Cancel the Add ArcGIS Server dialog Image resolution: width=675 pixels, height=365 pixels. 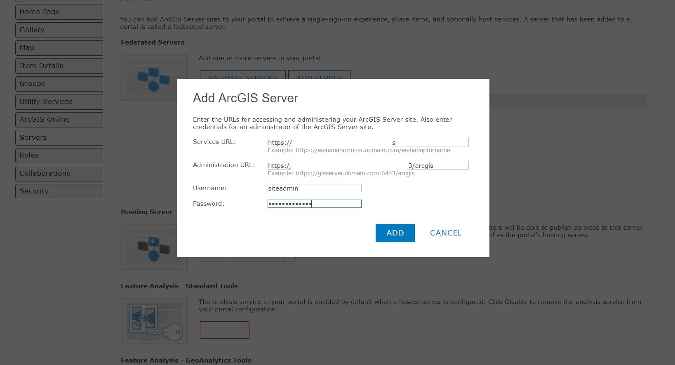pyautogui.click(x=445, y=233)
